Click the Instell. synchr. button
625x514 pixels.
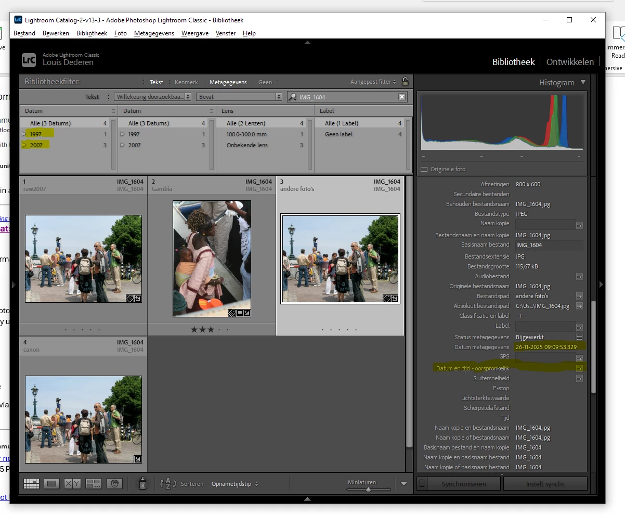click(545, 484)
